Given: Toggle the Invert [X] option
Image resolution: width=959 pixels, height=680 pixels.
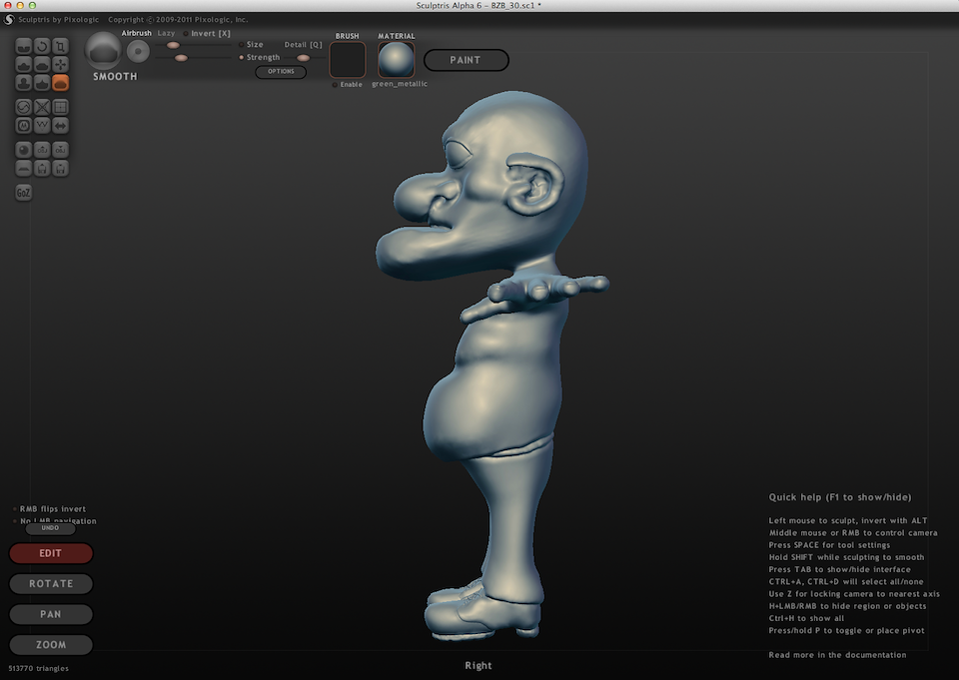Looking at the screenshot, I should coord(186,34).
